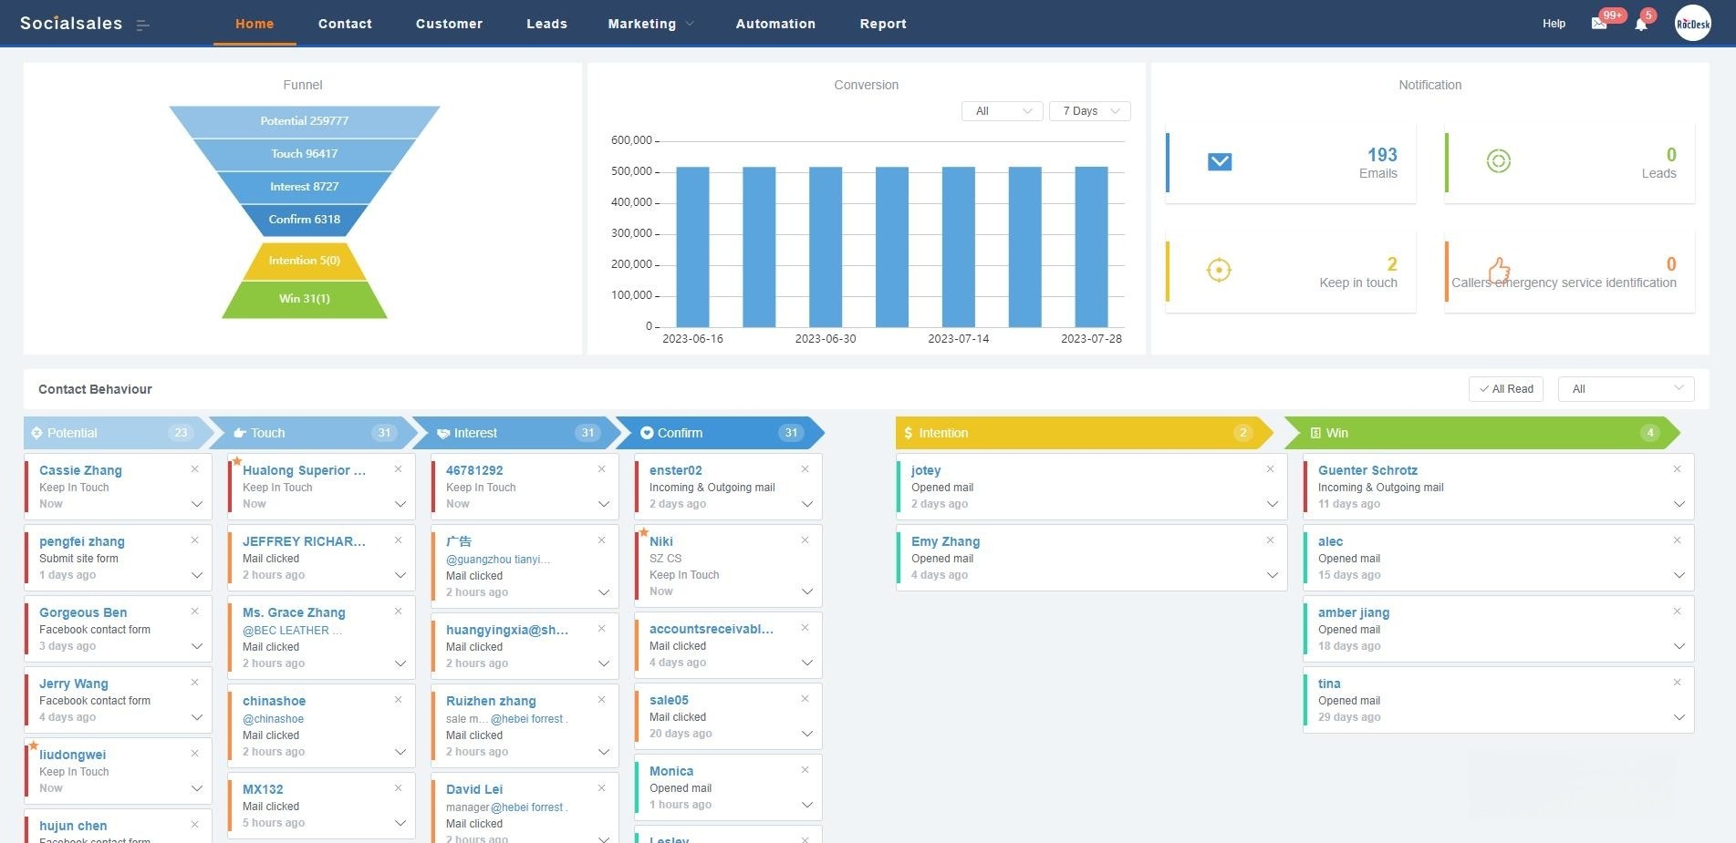
Task: Open the Contact menu
Action: [345, 24]
